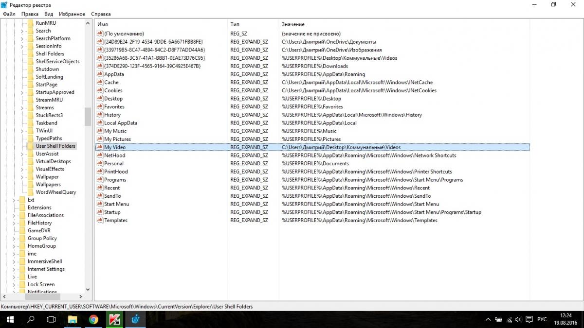Click the icon next to AppData entry

pyautogui.click(x=100, y=74)
